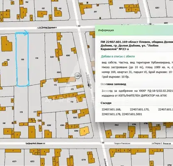Pick parcel 6272 label on the map
Screen dimensions: 173x166
coord(32,161)
